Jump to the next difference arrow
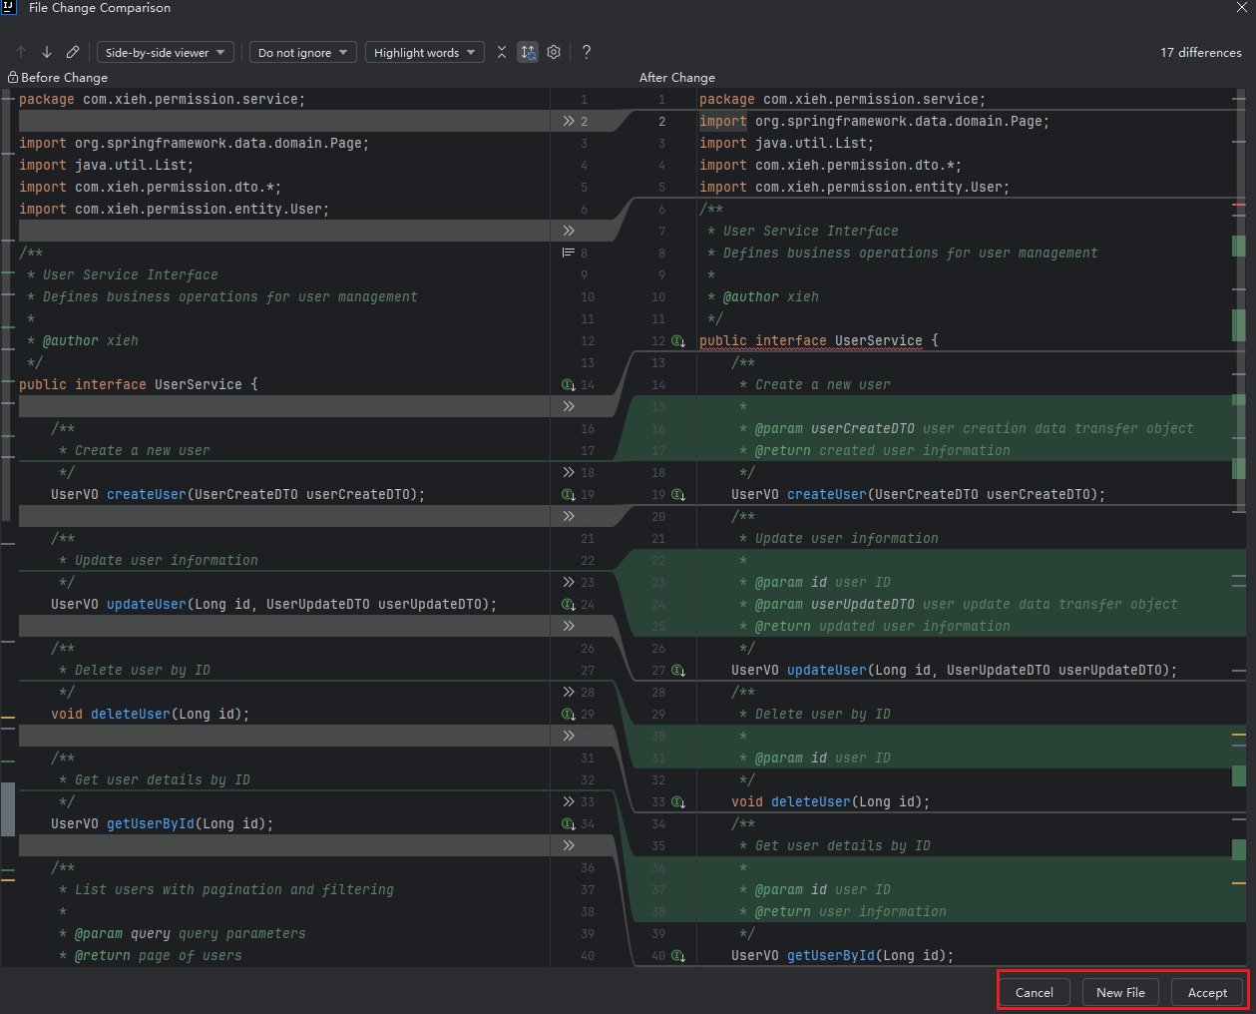This screenshot has width=1256, height=1014. (x=46, y=52)
